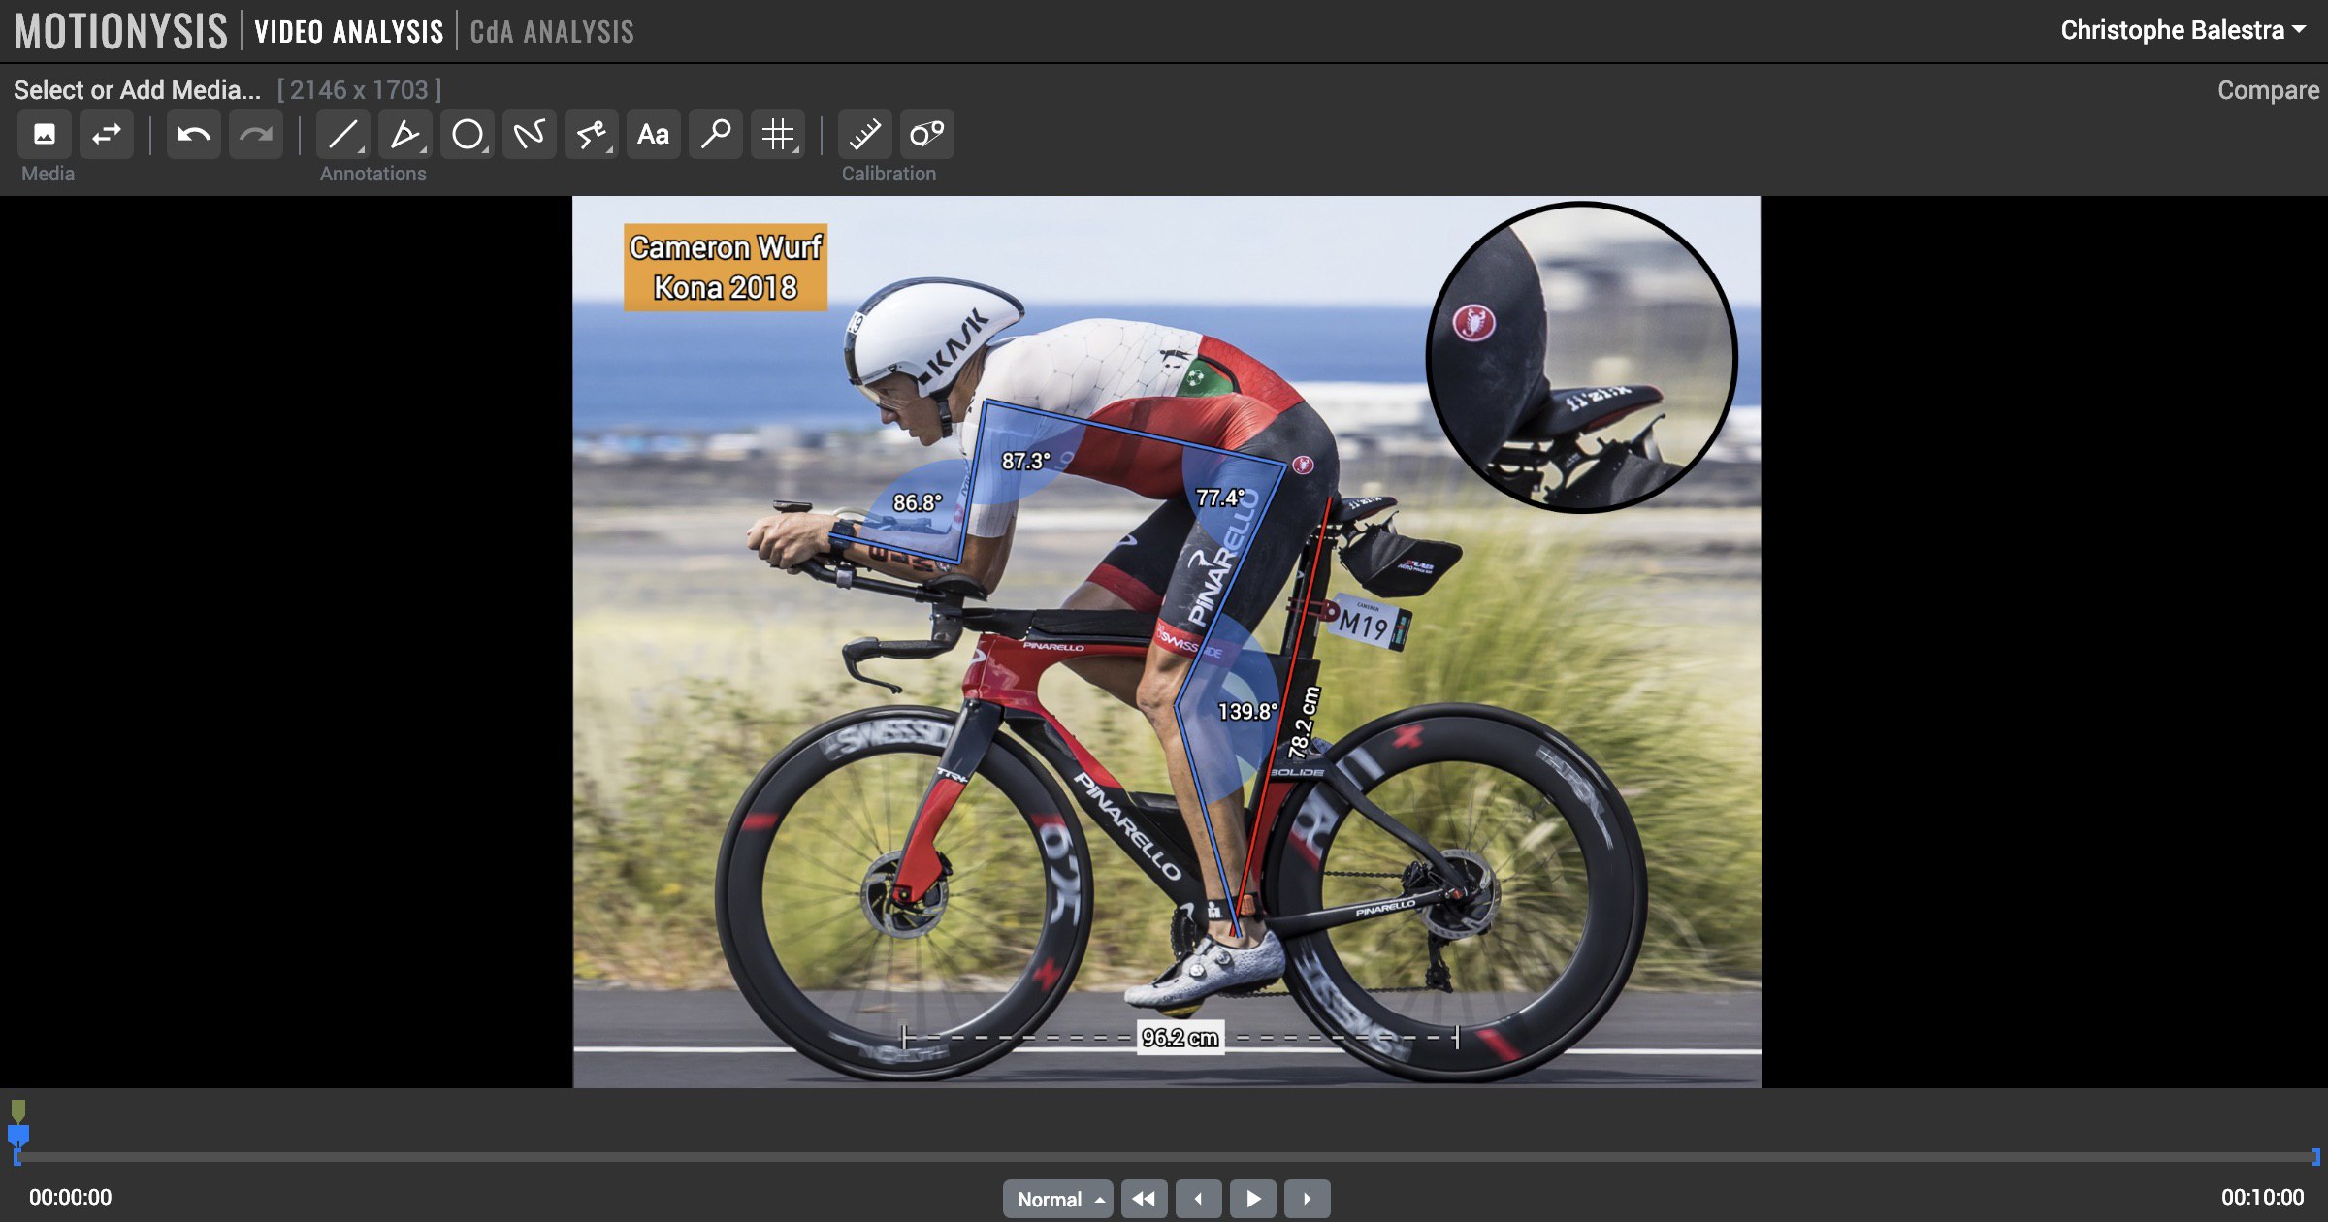Viewport: 2328px width, 1222px height.
Task: Click the timeline scrub bar
Action: [x=1167, y=1157]
